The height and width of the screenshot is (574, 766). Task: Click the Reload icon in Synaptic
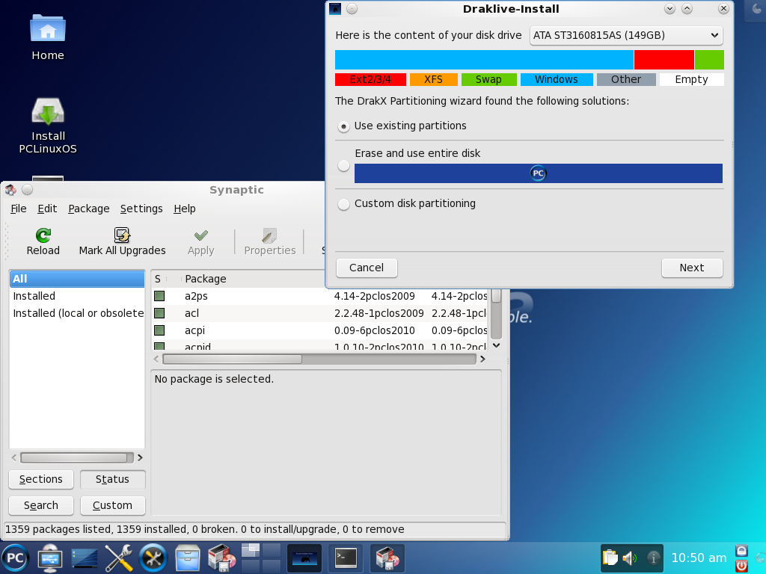[x=43, y=235]
